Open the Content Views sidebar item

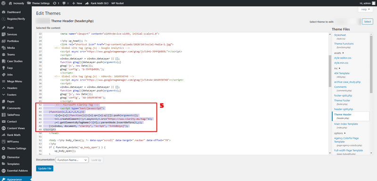point(16,128)
